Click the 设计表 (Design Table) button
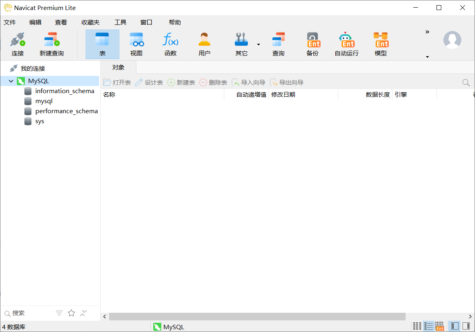475x332 pixels. (149, 82)
